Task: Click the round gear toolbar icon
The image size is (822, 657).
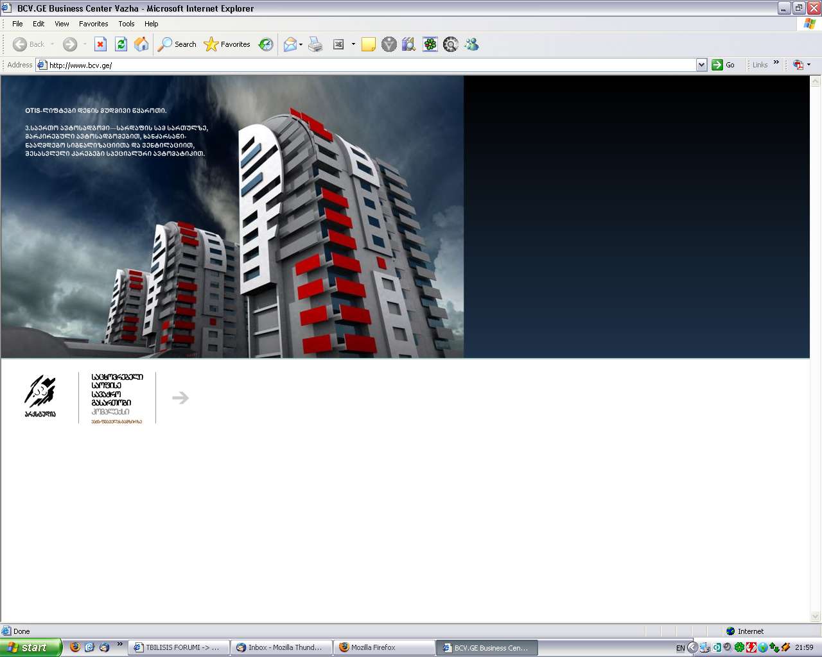Action: coord(451,44)
